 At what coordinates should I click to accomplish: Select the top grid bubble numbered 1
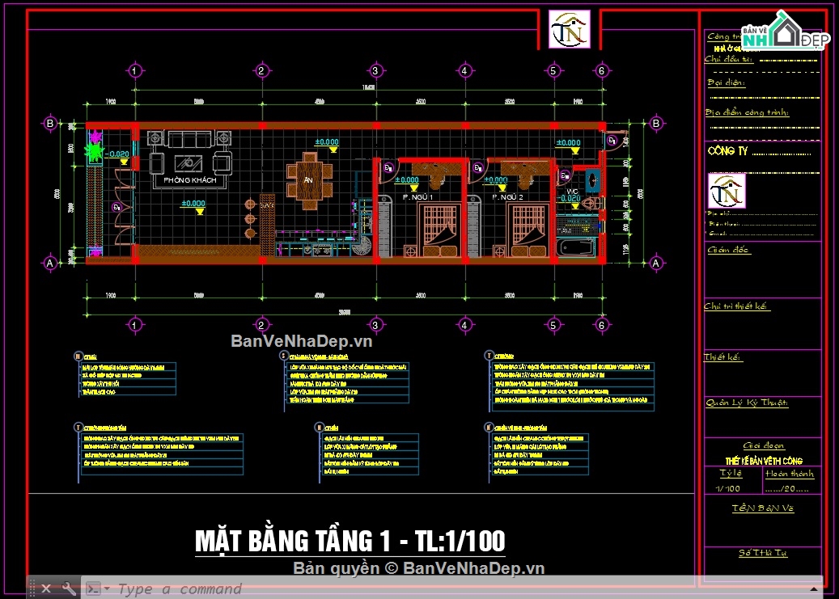coord(135,70)
